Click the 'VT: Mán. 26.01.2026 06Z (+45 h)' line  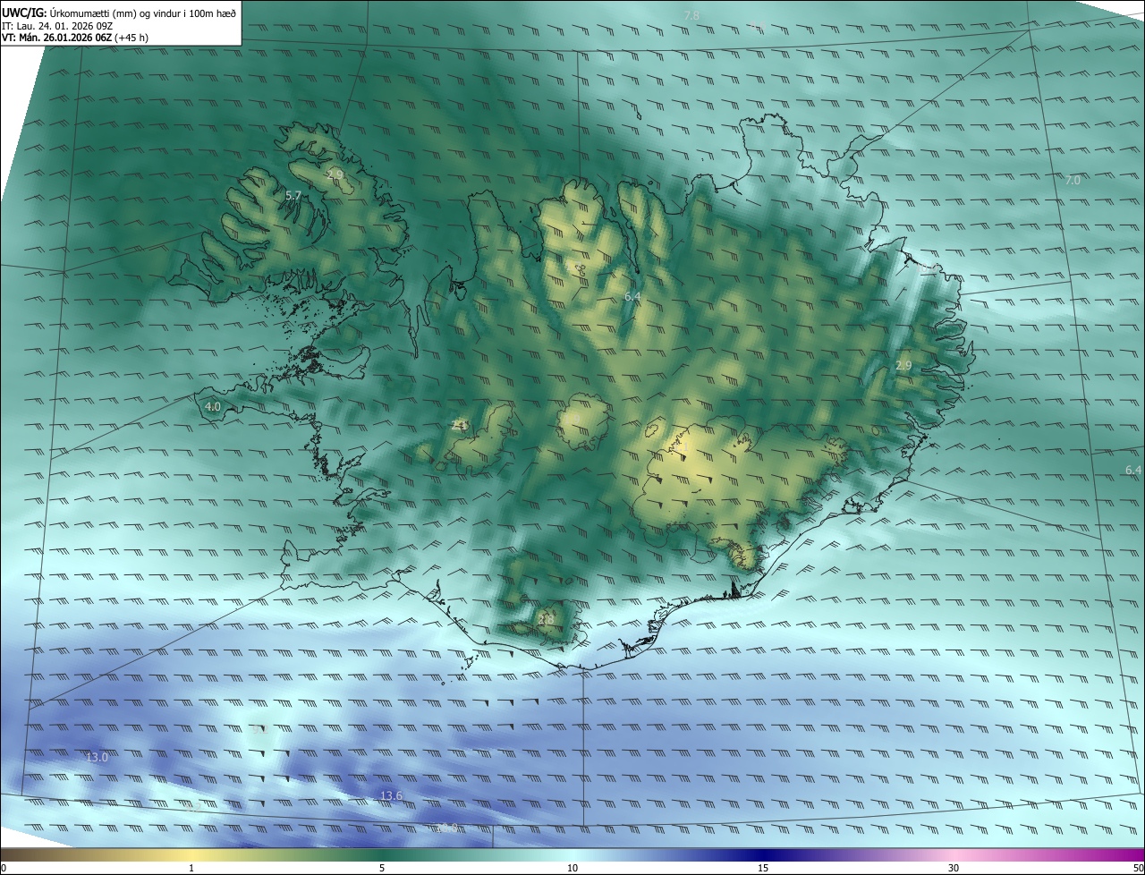click(x=76, y=38)
